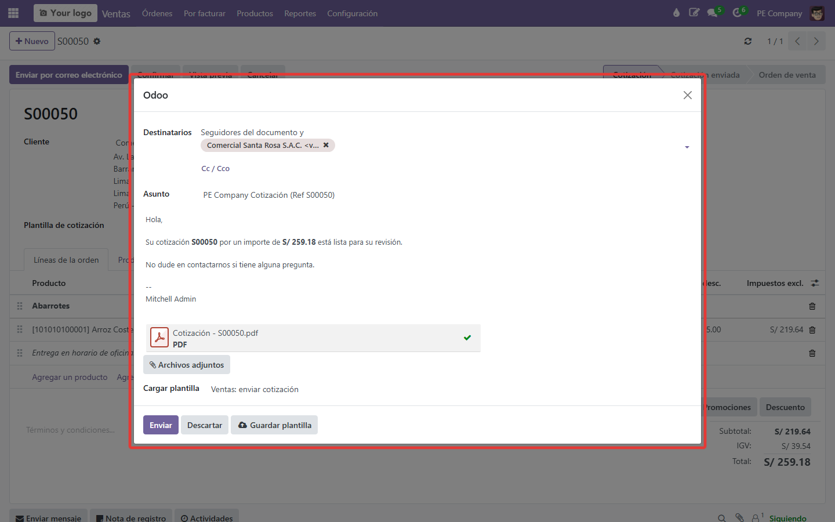
Task: Click the refresh record icon
Action: [x=748, y=41]
